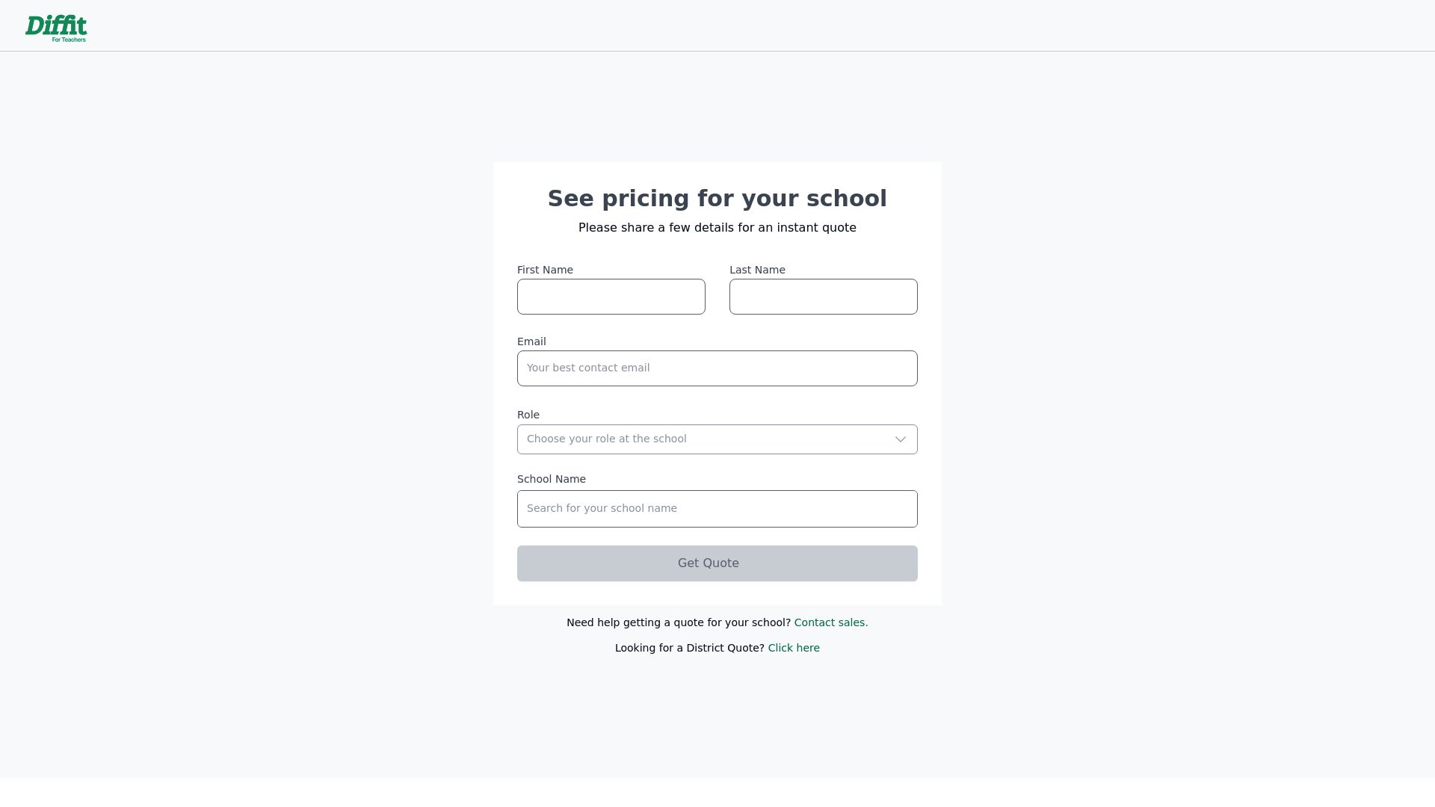Click the First Name label
The image size is (1435, 807).
coord(545,270)
